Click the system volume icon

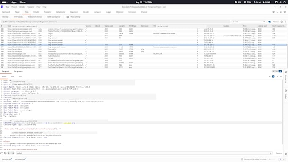point(280,2)
